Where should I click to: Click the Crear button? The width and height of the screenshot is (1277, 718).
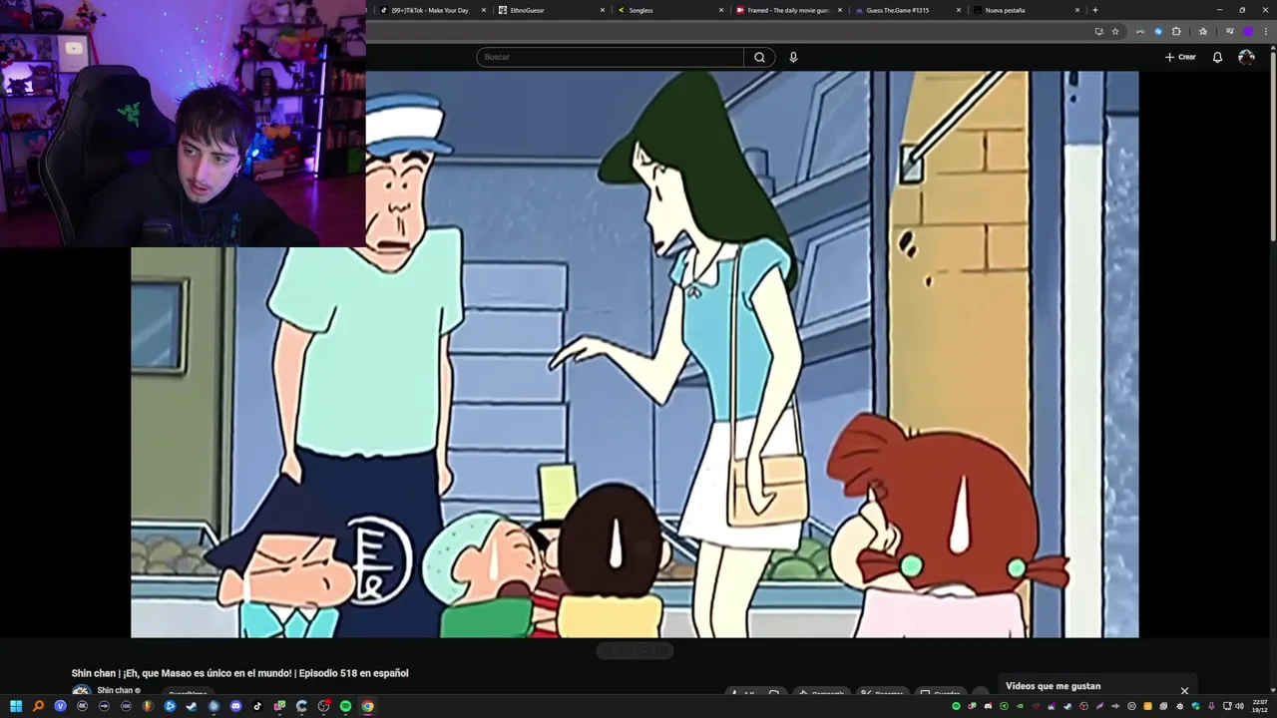pos(1180,57)
